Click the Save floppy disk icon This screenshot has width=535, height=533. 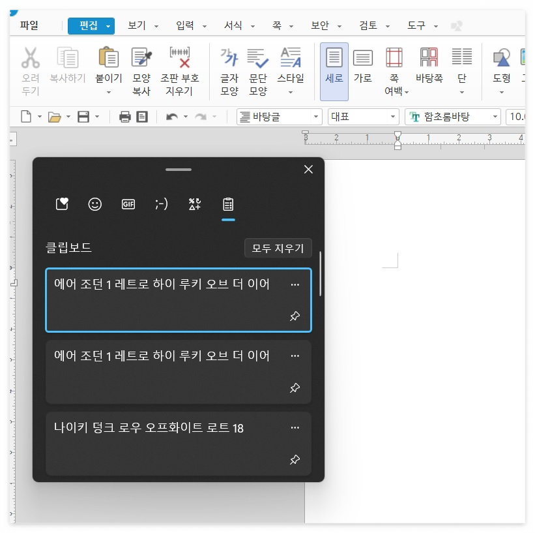pos(83,117)
